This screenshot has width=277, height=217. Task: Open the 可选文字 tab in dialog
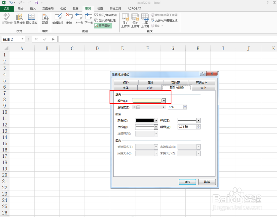tap(202, 82)
